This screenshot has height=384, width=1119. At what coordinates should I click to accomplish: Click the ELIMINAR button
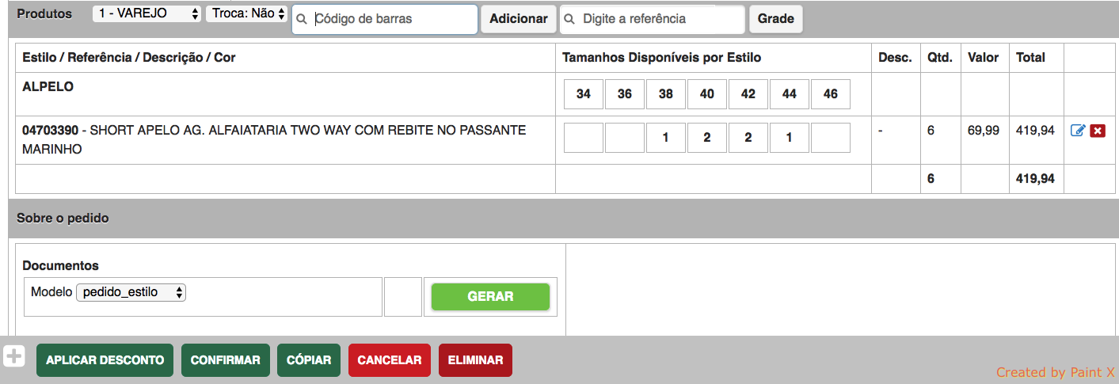click(475, 360)
